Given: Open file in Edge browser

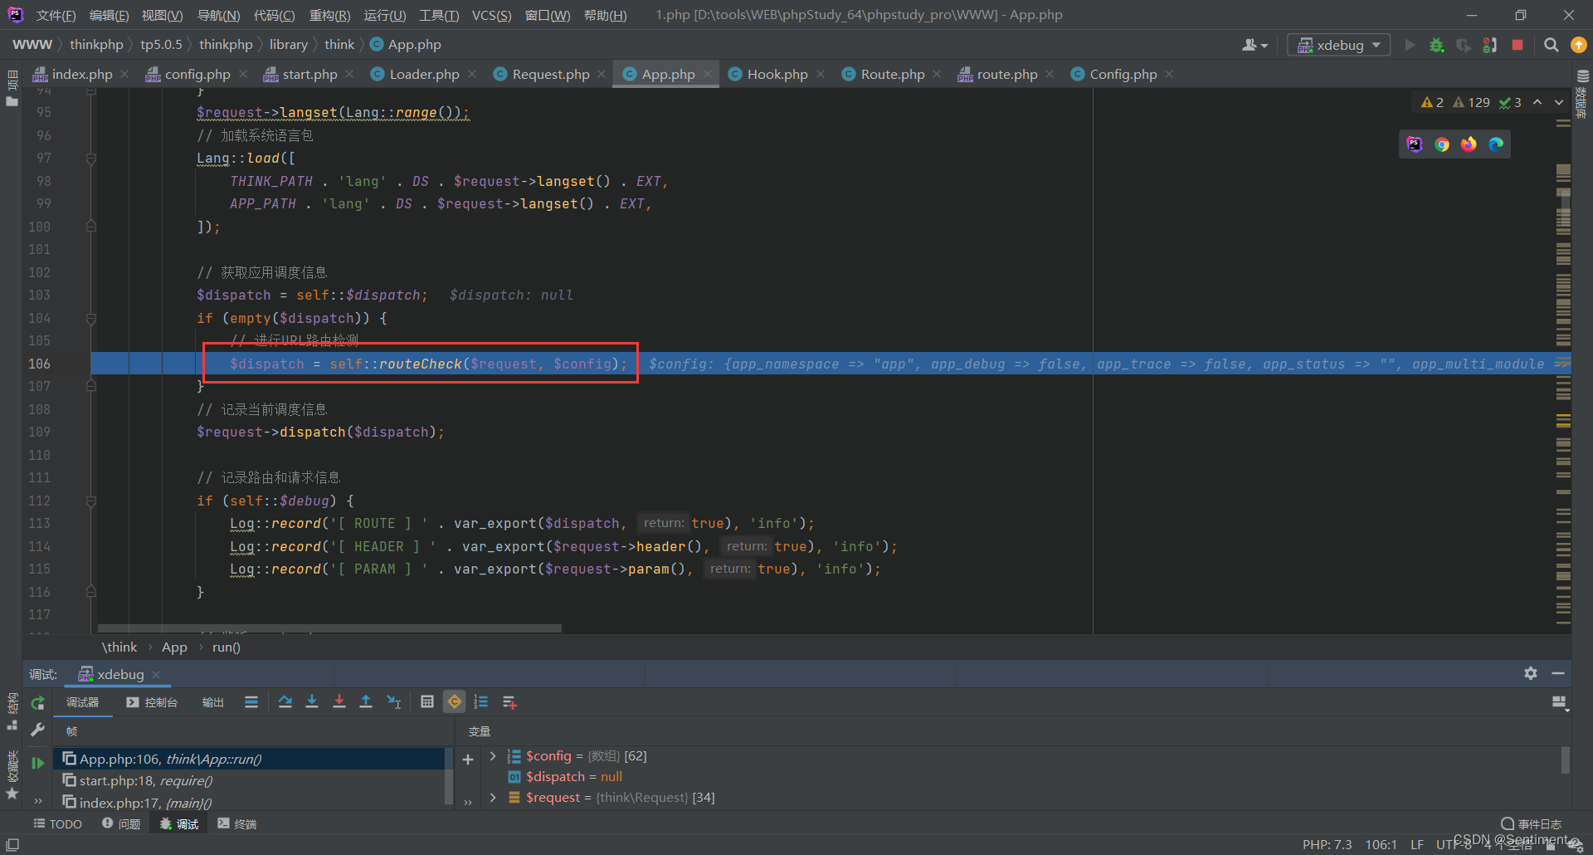Looking at the screenshot, I should point(1496,144).
